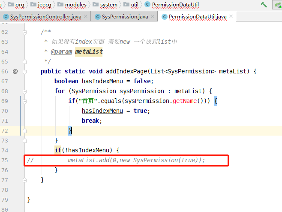This screenshot has height=212, width=282.
Task: Close the PermissionDataUtil.java tab
Action: (231, 16)
